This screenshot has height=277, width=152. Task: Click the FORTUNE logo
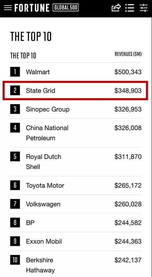point(32,8)
